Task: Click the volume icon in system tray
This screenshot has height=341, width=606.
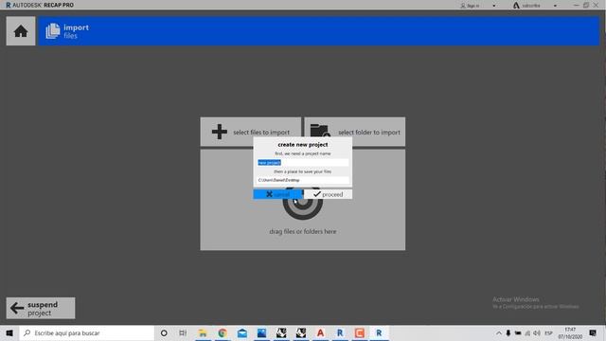Action: point(537,332)
